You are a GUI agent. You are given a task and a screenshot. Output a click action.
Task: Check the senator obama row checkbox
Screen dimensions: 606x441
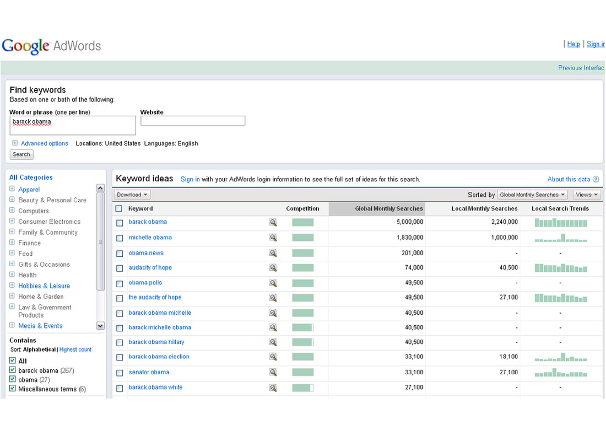pos(120,373)
